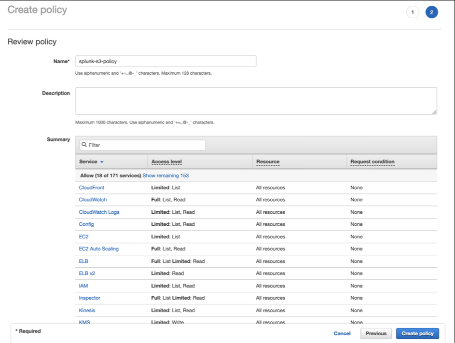Click 'Limited: List, Read' in Config row
Viewport: 455px width, 343px height.
click(x=173, y=224)
